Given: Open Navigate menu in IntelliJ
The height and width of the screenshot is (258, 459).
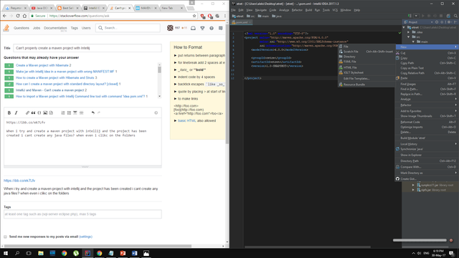Looking at the screenshot, I should 260,10.
